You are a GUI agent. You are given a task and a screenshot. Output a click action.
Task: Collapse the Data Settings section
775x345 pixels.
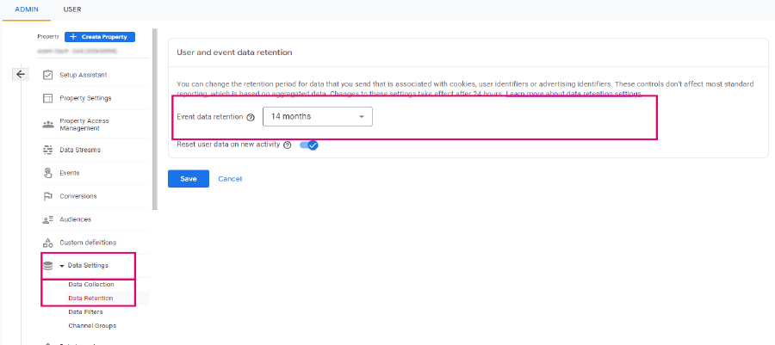[62, 266]
